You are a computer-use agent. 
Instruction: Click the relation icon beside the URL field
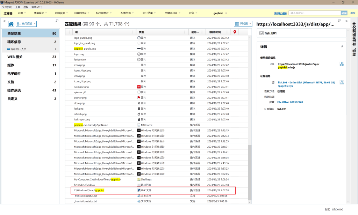tap(342, 64)
